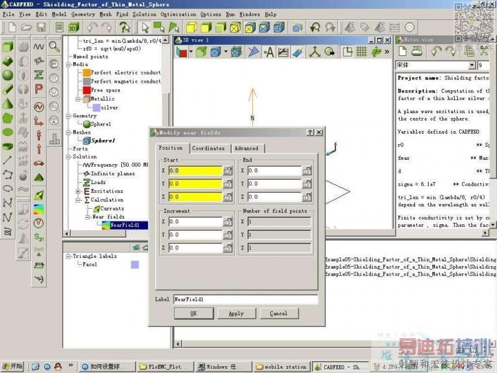
Task: Switch to mobile station taskbar item
Action: click(281, 367)
